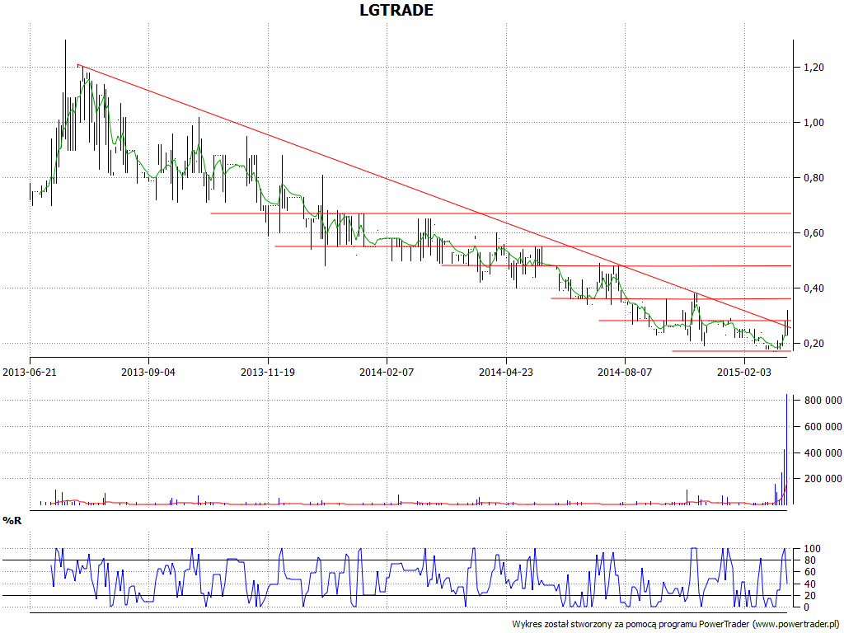Click the 2014-04-23 date label

click(505, 372)
